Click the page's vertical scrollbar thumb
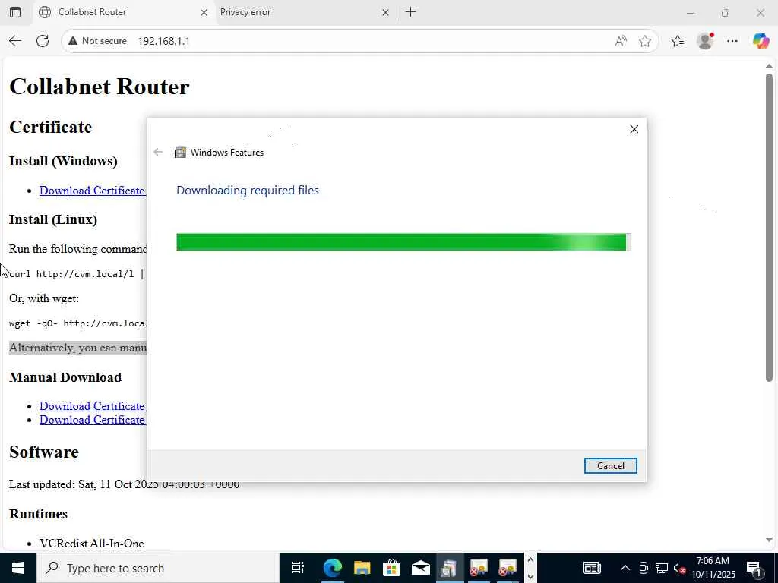Screen dimensions: 778x583 pos(769,228)
